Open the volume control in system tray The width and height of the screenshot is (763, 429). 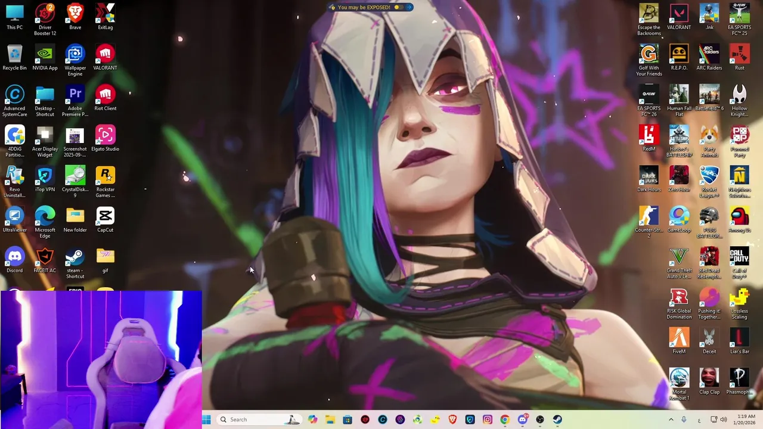pyautogui.click(x=723, y=419)
